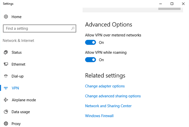Viewport: 189px width, 127px height.
Task: Click the Airplane mode icon
Action: point(6,100)
